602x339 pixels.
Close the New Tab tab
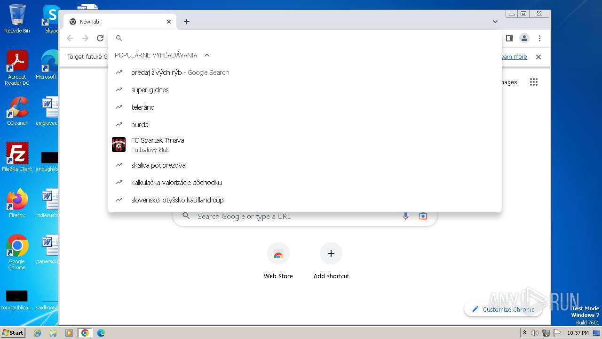(169, 22)
